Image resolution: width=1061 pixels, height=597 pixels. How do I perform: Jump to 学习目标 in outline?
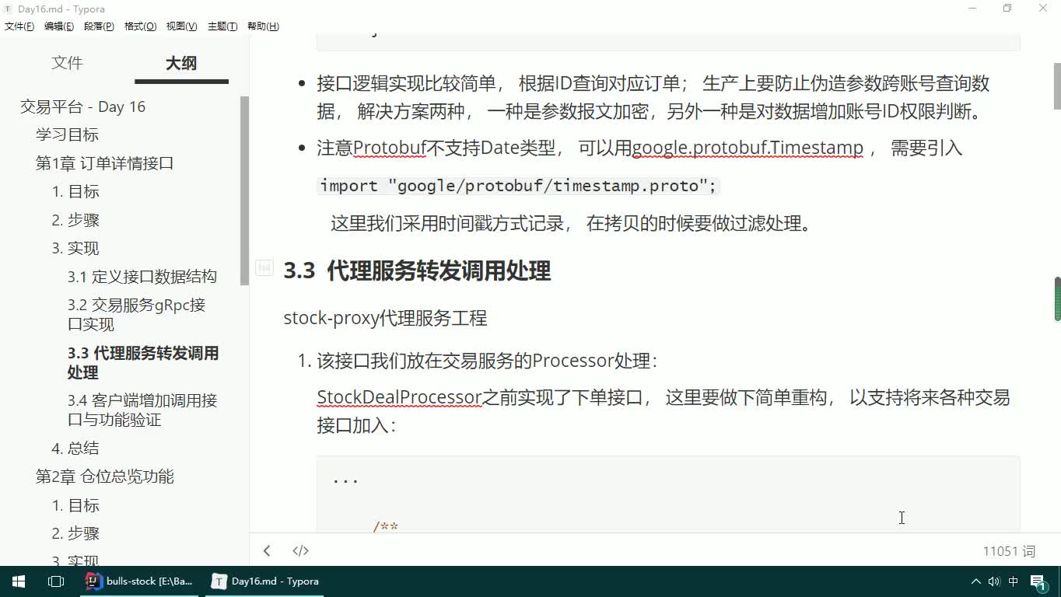(x=67, y=134)
